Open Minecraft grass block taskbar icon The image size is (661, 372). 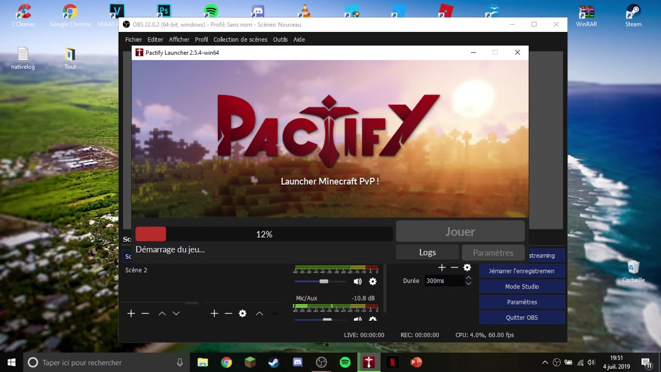[250, 362]
